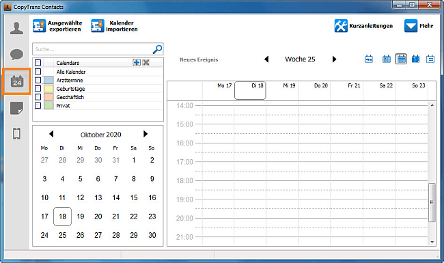Open the Mehr dropdown menu
Screen dimensions: 444x263
tap(419, 26)
